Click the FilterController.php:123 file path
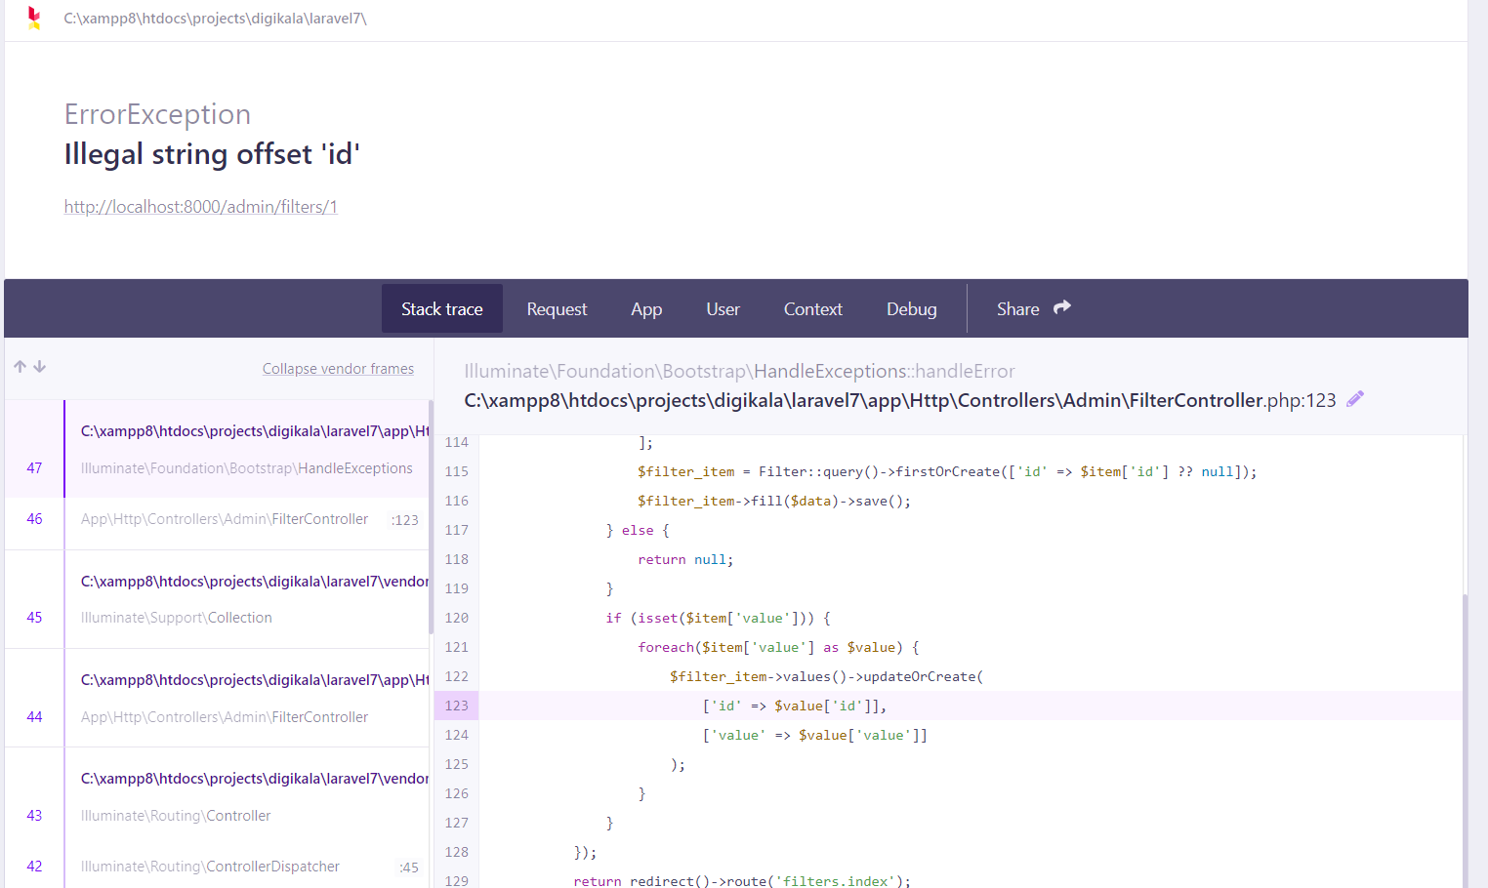Viewport: 1488px width, 888px height. [900, 400]
